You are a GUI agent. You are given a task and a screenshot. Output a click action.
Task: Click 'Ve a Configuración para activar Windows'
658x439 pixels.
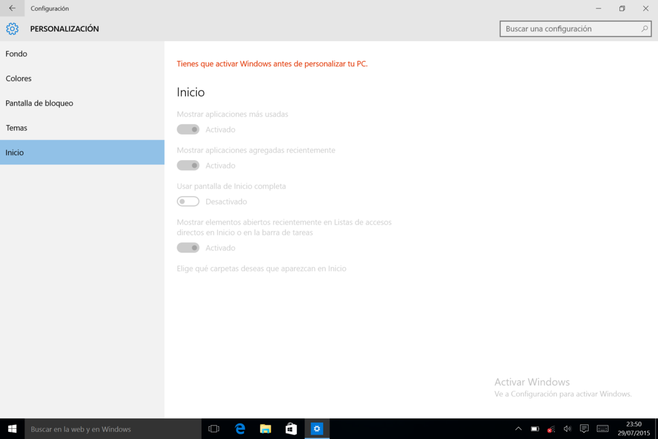563,394
